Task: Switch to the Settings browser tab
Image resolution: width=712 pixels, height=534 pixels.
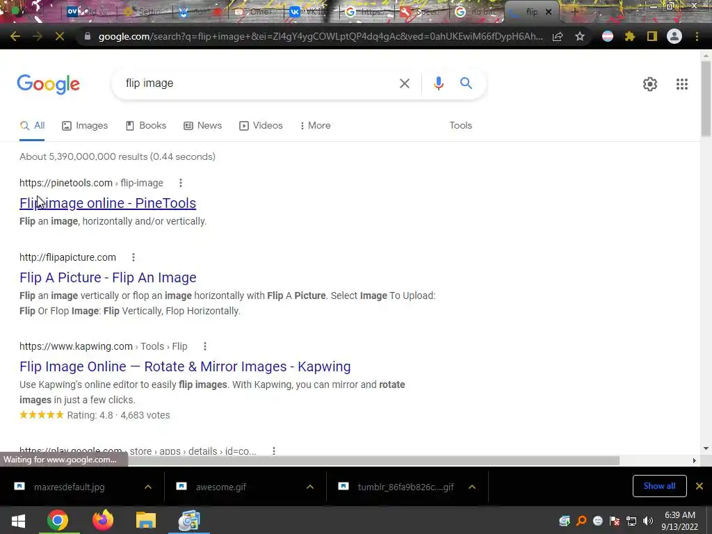Action: (143, 12)
